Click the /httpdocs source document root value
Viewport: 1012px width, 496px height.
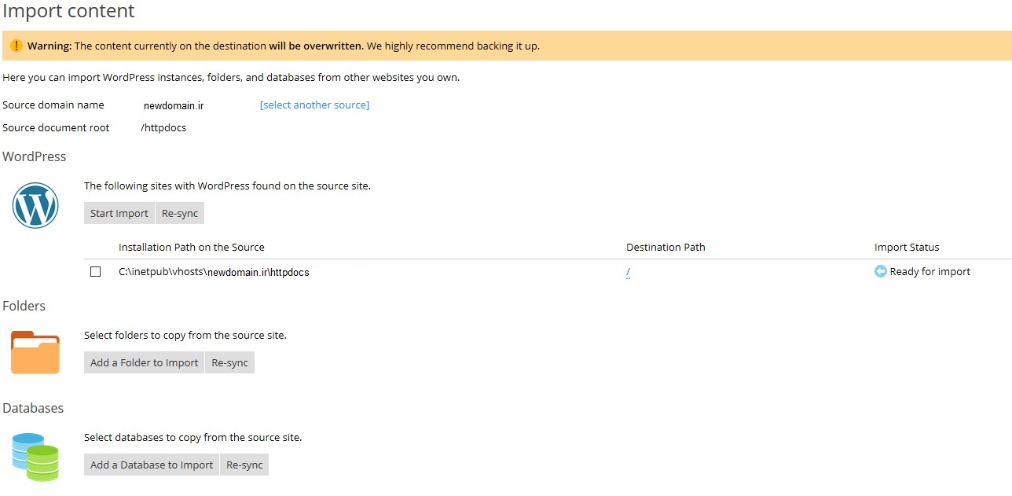click(x=163, y=128)
